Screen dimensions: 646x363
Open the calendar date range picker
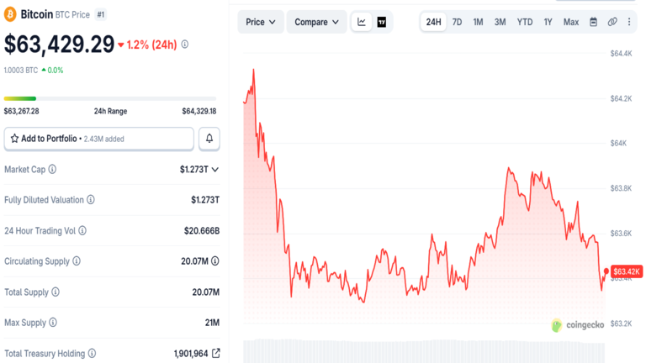click(x=593, y=22)
